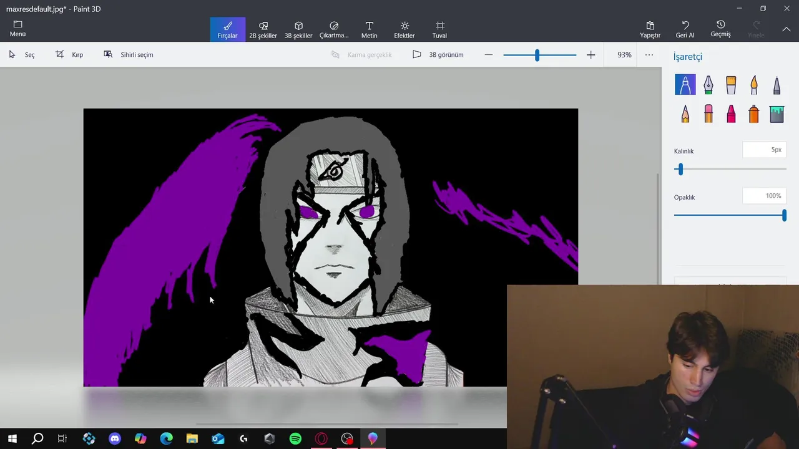
Task: Open the Tuval canvas tab
Action: click(x=439, y=29)
